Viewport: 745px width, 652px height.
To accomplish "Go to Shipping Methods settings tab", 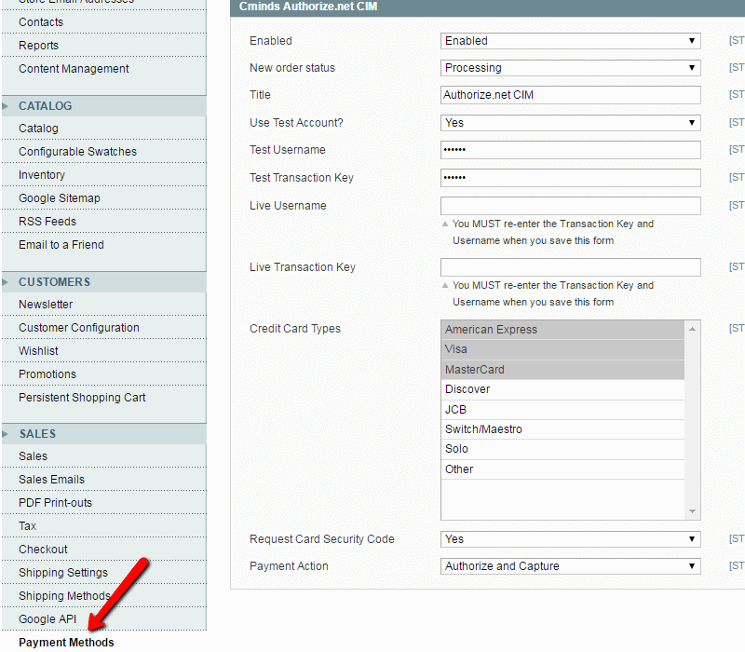I will [64, 596].
